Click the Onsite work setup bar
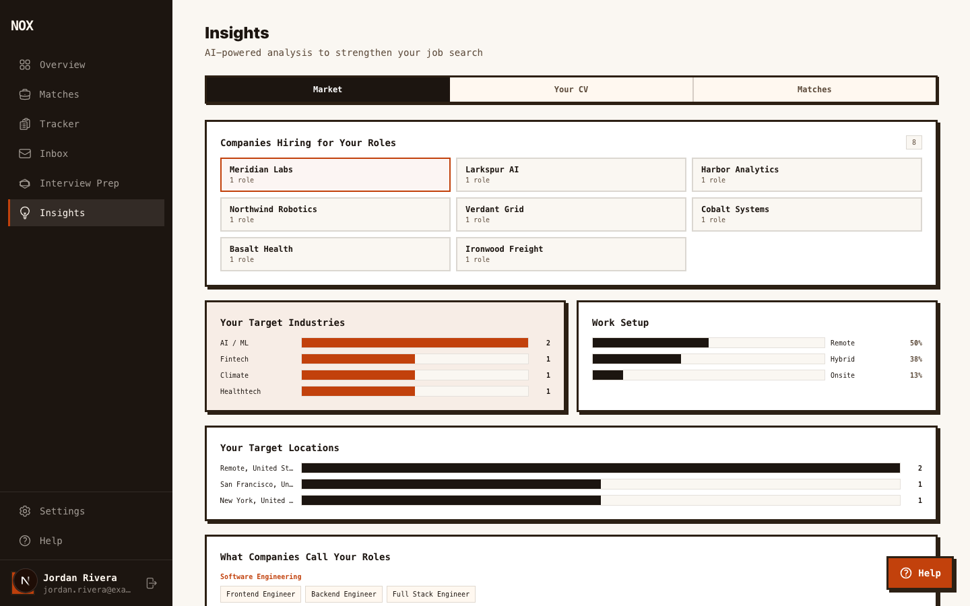This screenshot has height=606, width=970. pyautogui.click(x=709, y=375)
